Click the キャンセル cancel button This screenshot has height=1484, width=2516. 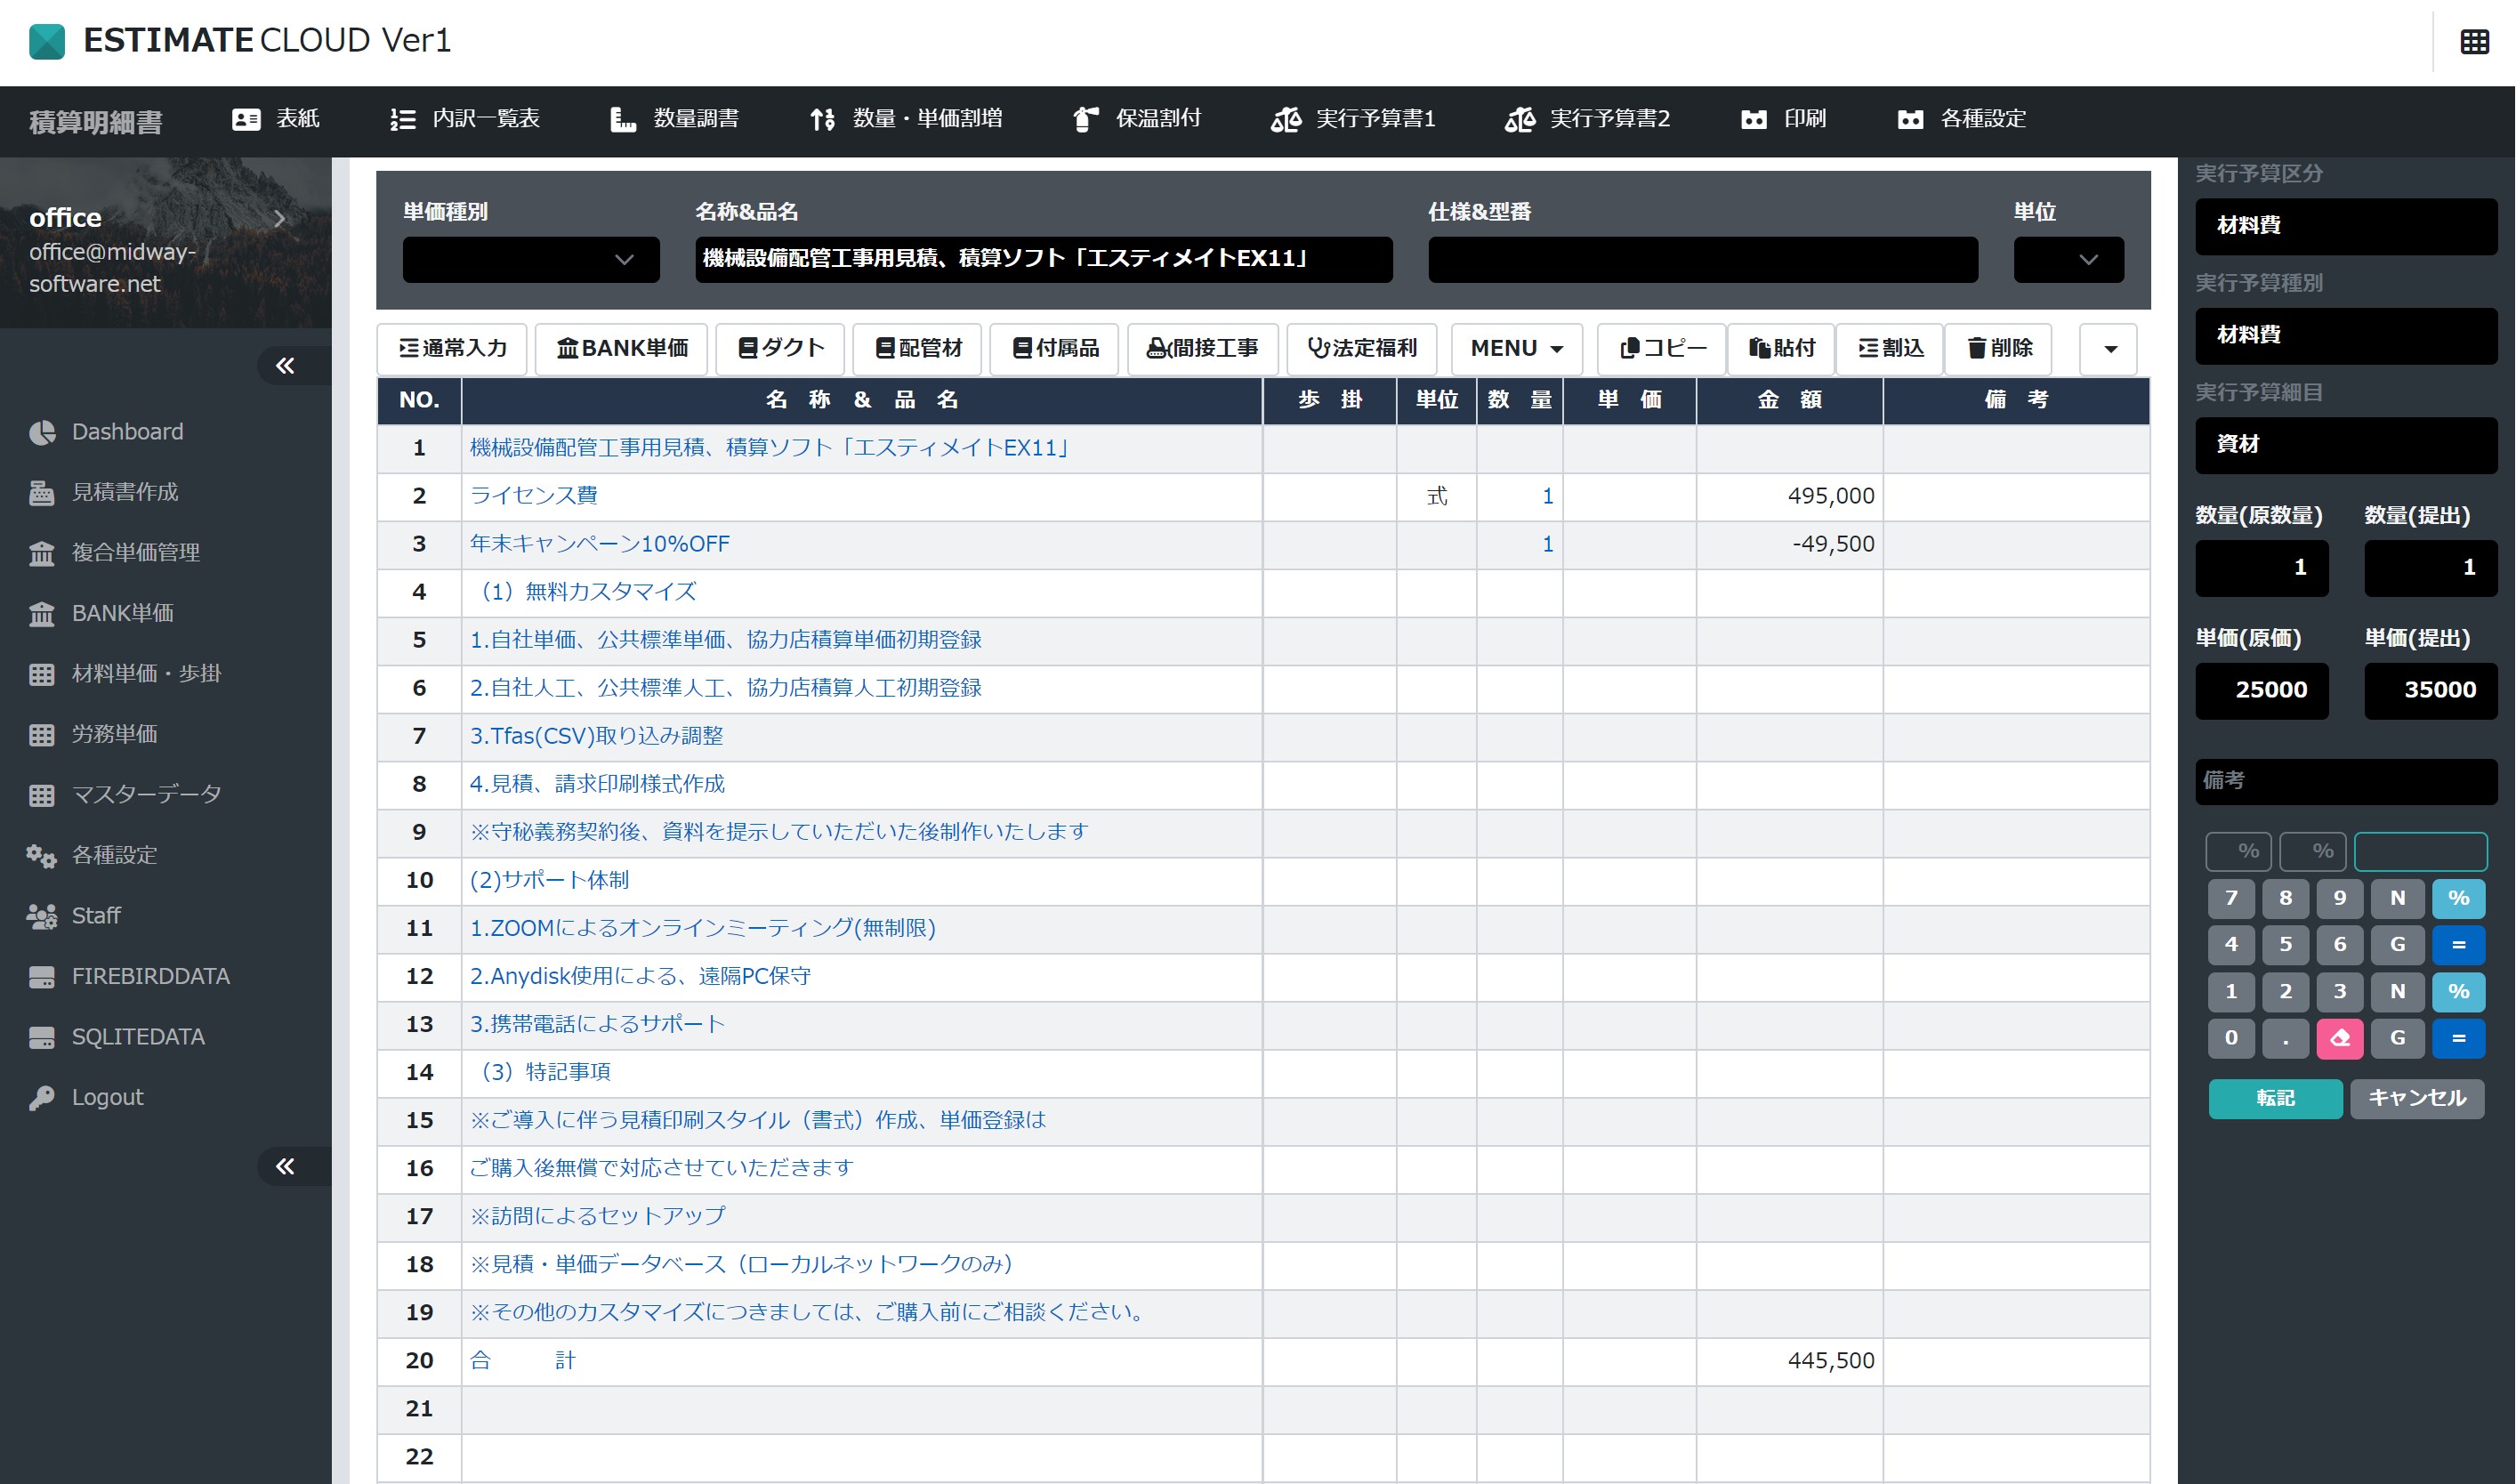[x=2417, y=1098]
